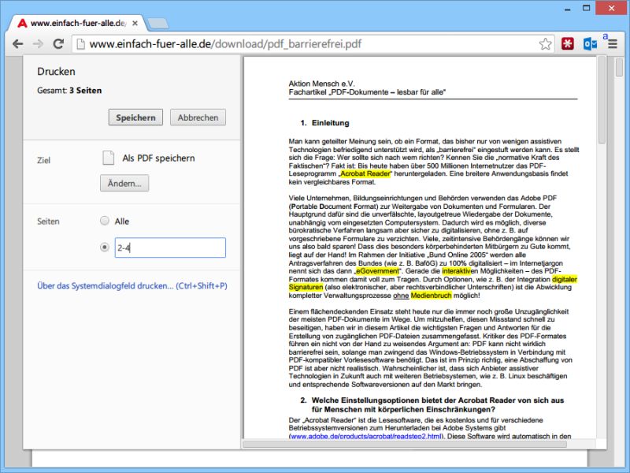The height and width of the screenshot is (473, 630).
Task: Click the PDF document icon beside Ziel
Action: [x=108, y=158]
